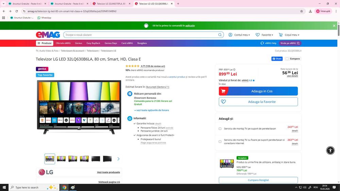Select second product thumbnail image
The width and height of the screenshot is (340, 191).
[x=61, y=159]
